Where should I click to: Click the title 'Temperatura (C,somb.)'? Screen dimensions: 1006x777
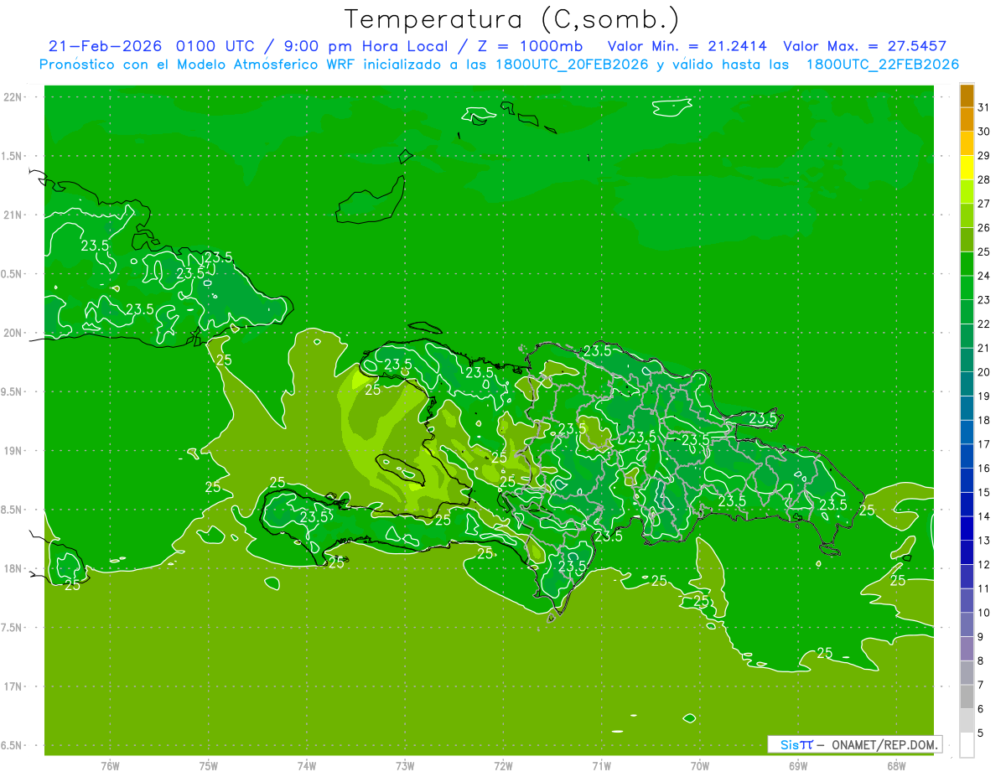tap(512, 19)
